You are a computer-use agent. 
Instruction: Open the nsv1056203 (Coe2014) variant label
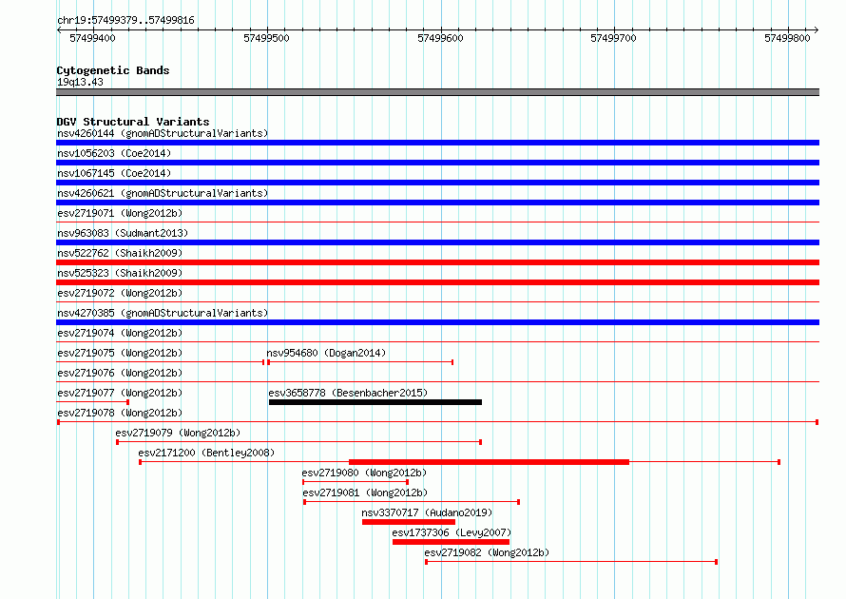click(114, 153)
